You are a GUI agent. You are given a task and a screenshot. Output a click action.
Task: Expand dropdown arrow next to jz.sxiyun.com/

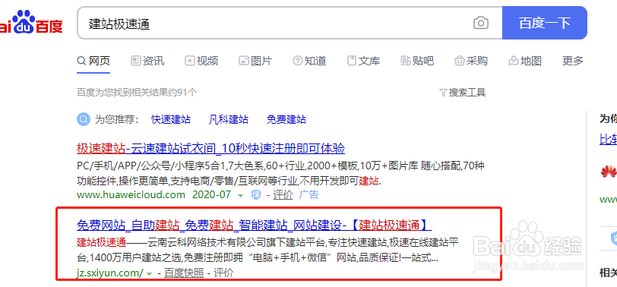pyautogui.click(x=149, y=273)
